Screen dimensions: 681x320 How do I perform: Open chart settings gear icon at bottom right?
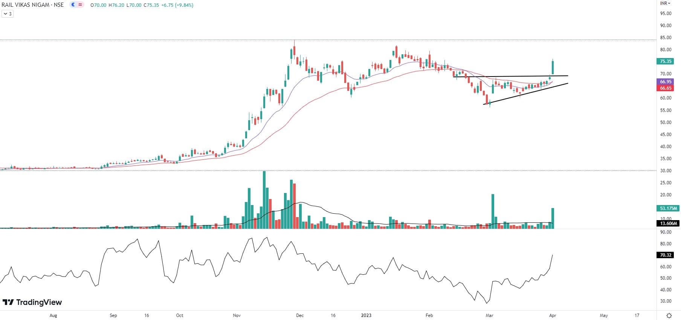pos(669,315)
